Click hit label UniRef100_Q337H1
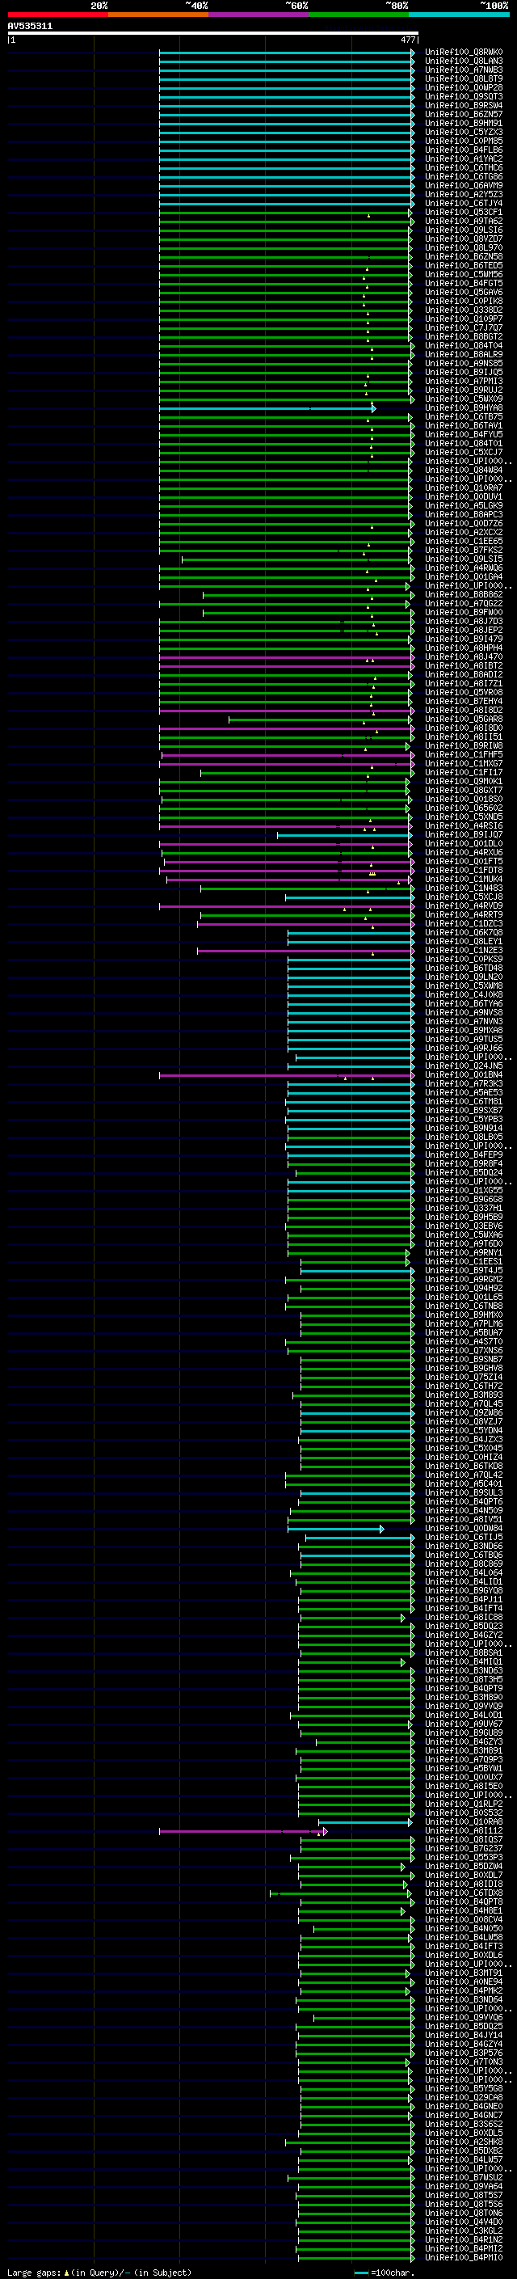 coord(463,1209)
